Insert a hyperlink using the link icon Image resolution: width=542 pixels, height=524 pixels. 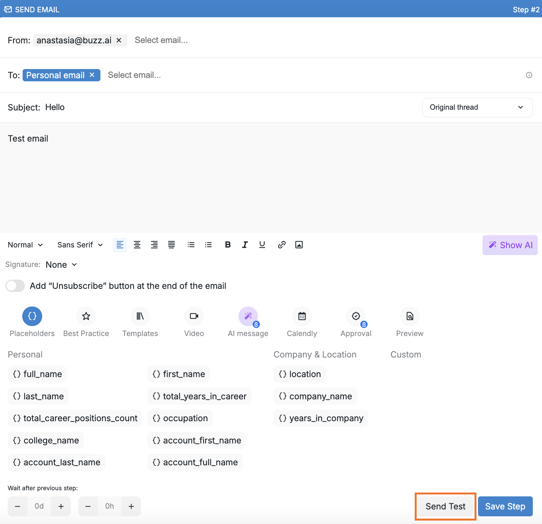click(x=282, y=245)
